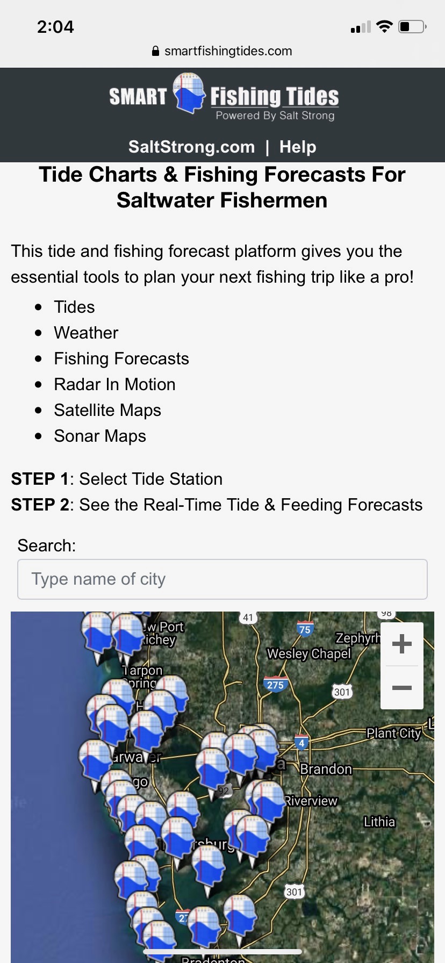445x963 pixels.
Task: Tap the smartfishingtides.com address bar
Action: [228, 51]
